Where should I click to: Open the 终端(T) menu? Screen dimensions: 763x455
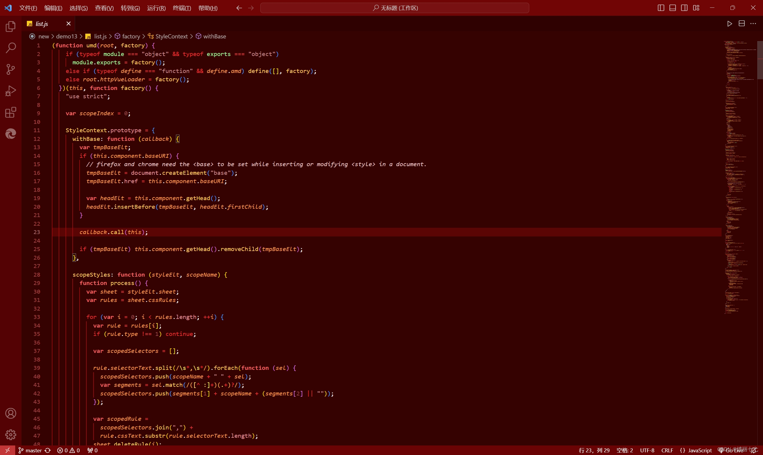click(x=182, y=8)
